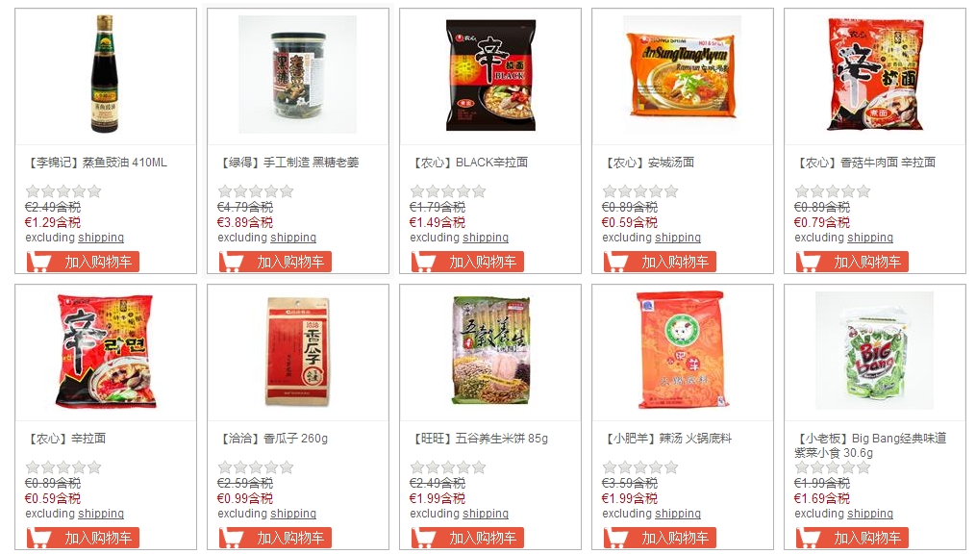The width and height of the screenshot is (976, 554).
Task: Add 农心 辛拉面 to cart
Action: (83, 538)
